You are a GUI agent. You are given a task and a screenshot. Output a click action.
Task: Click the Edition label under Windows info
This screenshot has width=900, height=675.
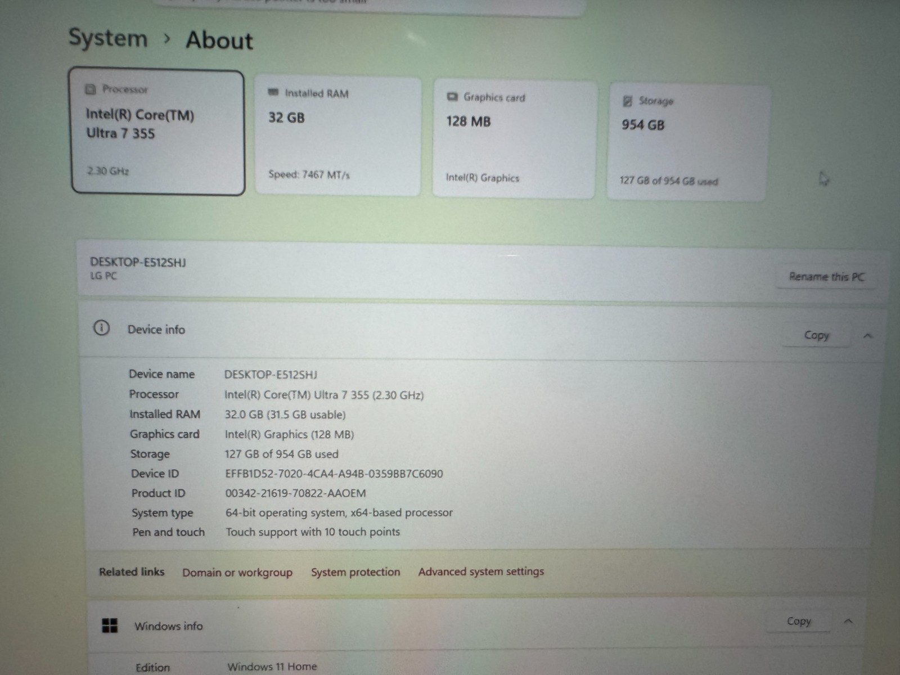tap(152, 667)
